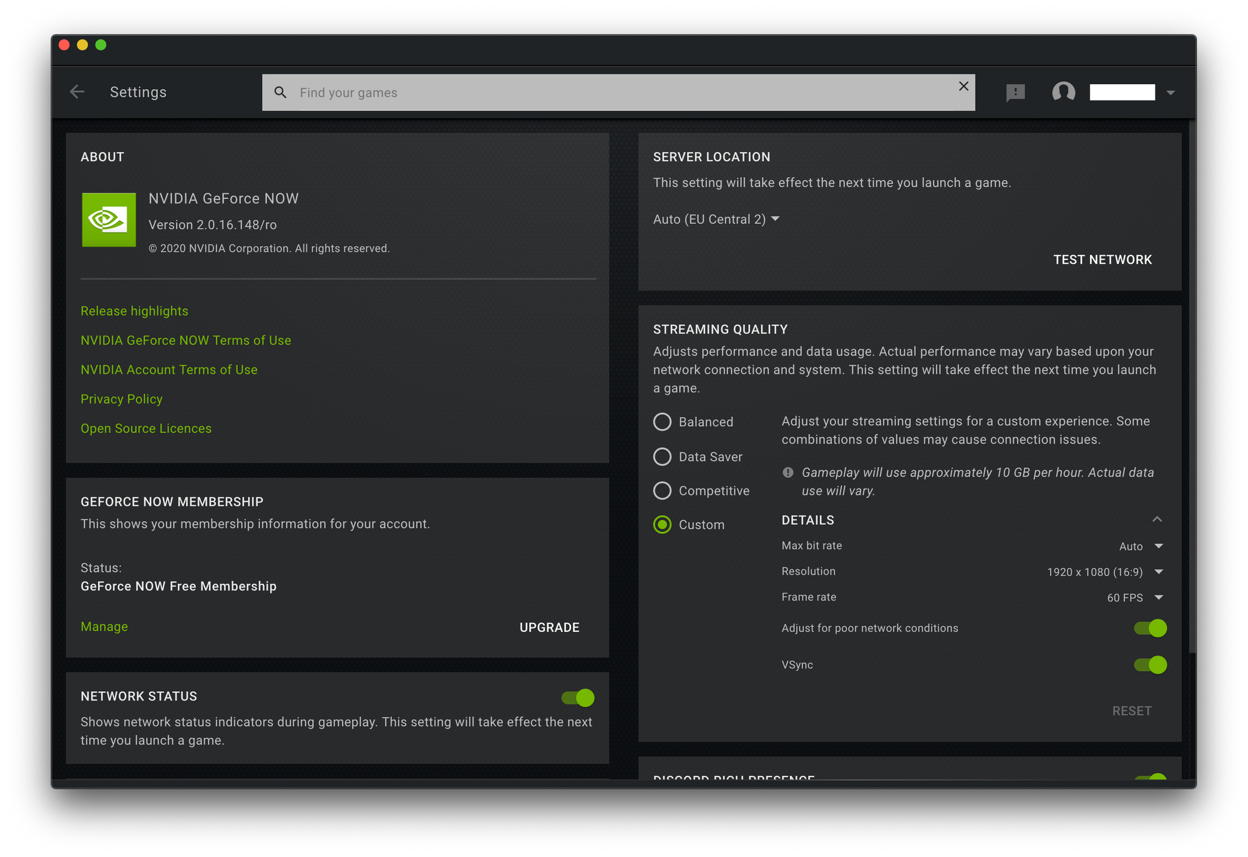Open Open Source Licences link
Image resolution: width=1248 pixels, height=857 pixels.
(146, 428)
